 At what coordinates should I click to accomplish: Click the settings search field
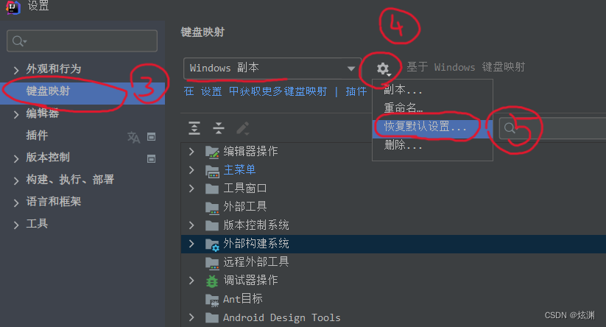click(x=82, y=41)
